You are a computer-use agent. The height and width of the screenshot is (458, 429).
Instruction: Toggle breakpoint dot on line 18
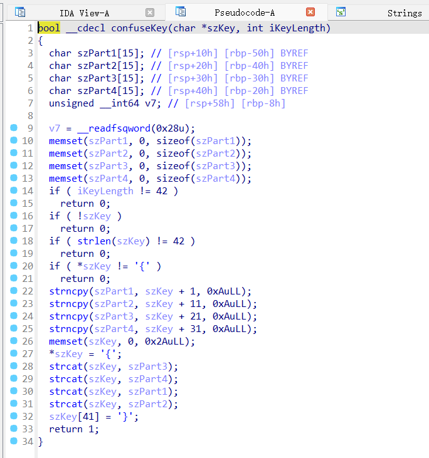[14, 241]
